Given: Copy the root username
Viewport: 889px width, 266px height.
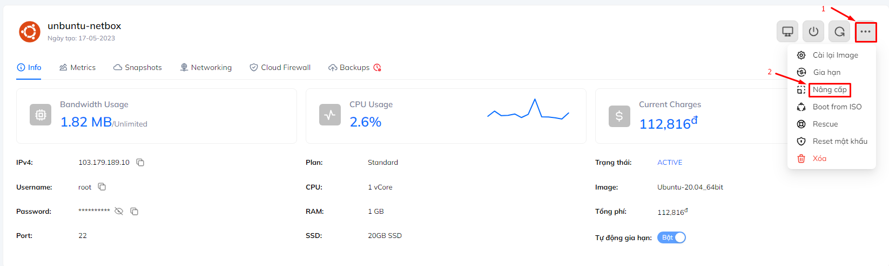Looking at the screenshot, I should pyautogui.click(x=102, y=187).
